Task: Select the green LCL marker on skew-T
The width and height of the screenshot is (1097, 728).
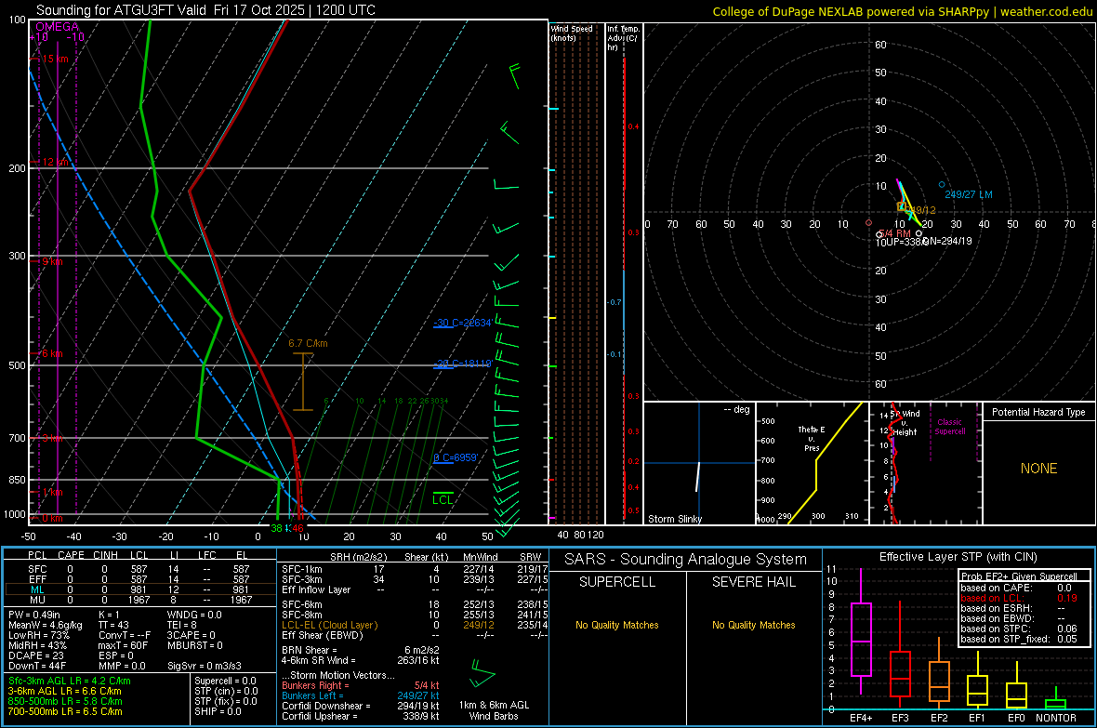Action: 443,499
